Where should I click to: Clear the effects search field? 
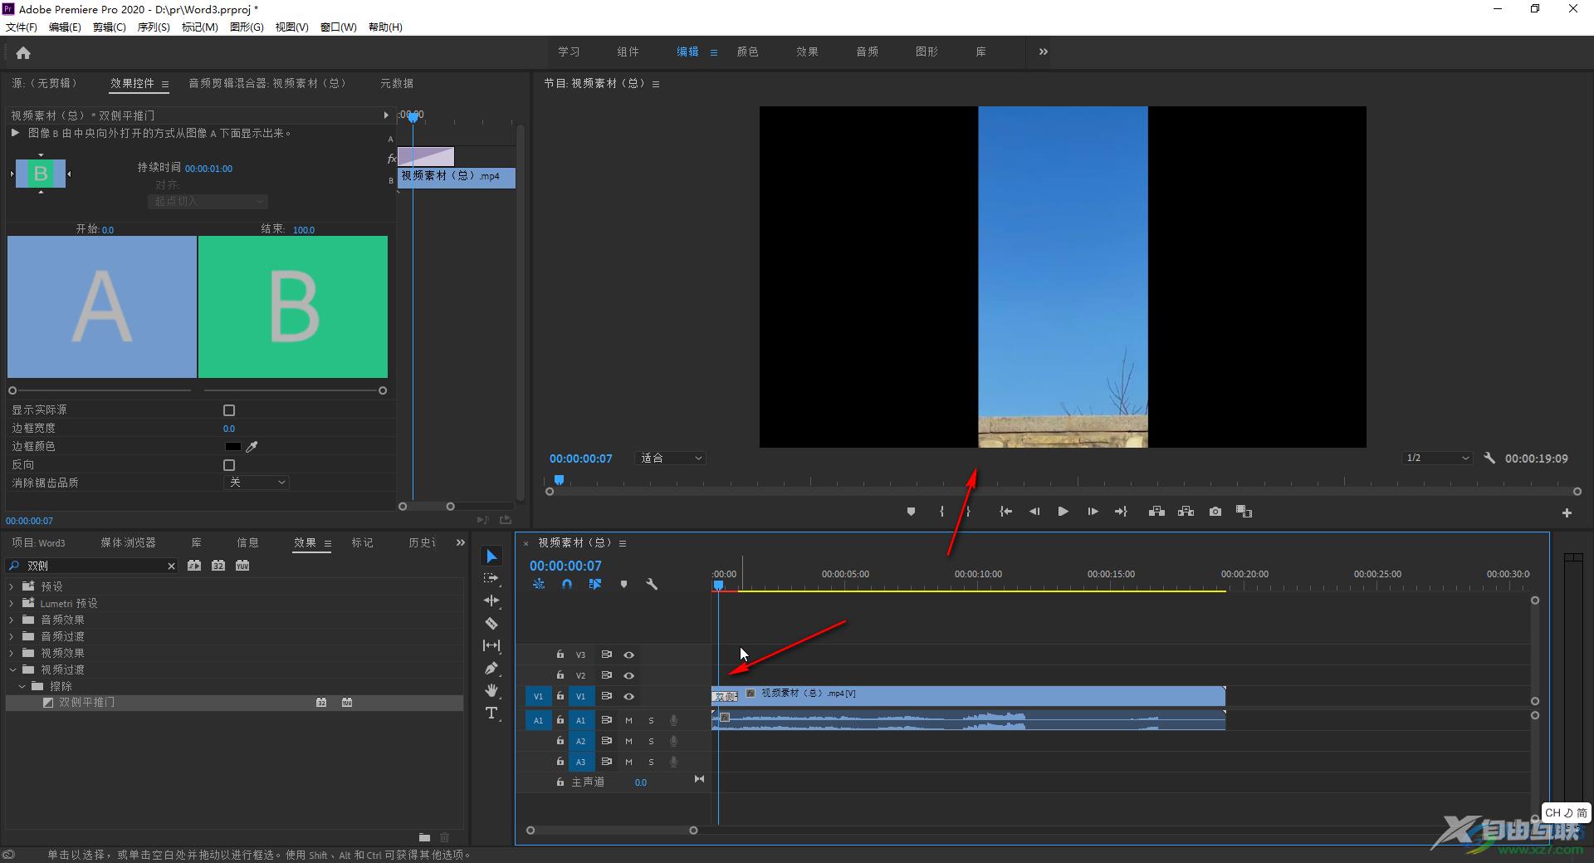(171, 566)
